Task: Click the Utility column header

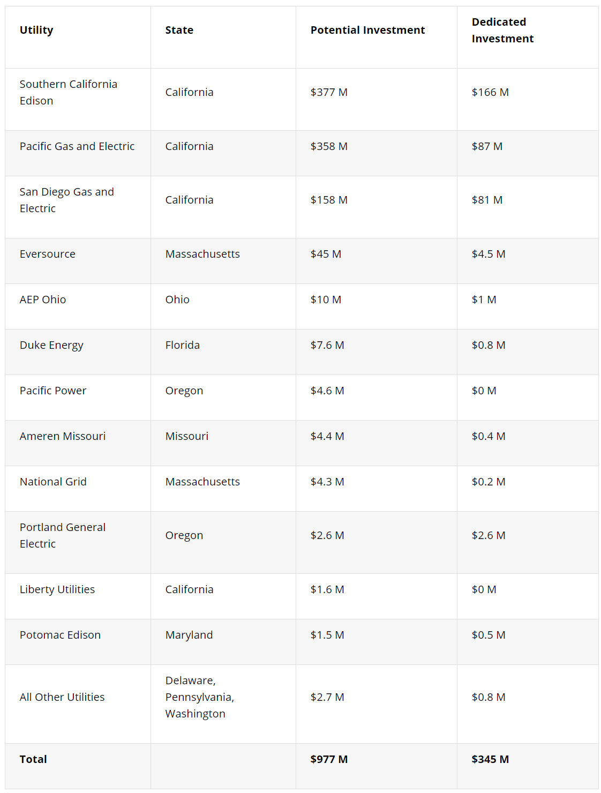Action: [36, 31]
